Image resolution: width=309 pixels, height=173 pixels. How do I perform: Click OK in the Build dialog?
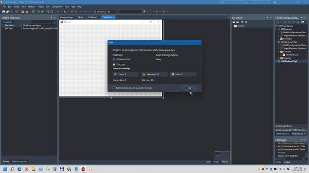pos(190,88)
